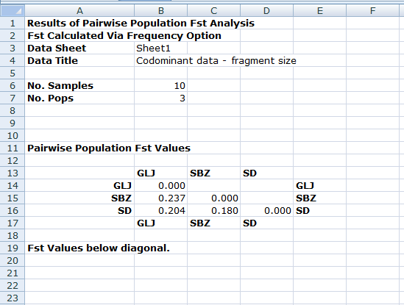The width and height of the screenshot is (404, 305).
Task: Select row 1 header
Action: [x=13, y=24]
